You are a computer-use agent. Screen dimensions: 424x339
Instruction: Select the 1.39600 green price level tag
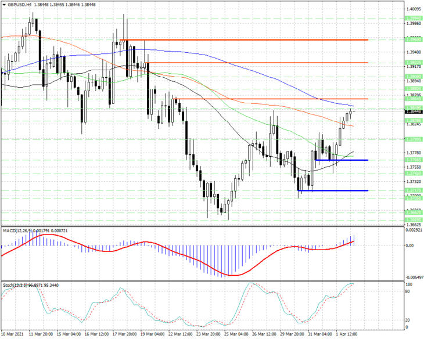414,39
